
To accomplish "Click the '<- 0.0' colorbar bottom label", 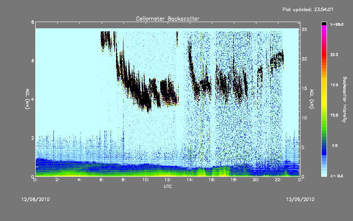I will [337, 176].
